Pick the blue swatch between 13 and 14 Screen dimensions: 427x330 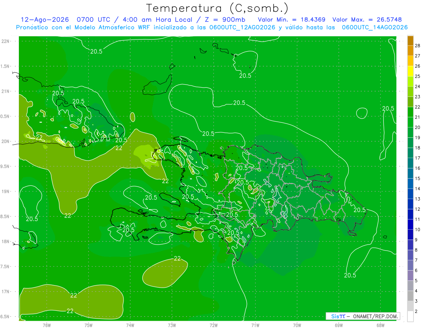point(410,194)
